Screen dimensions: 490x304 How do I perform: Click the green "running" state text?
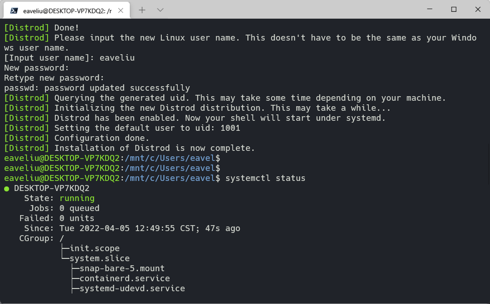tap(77, 198)
